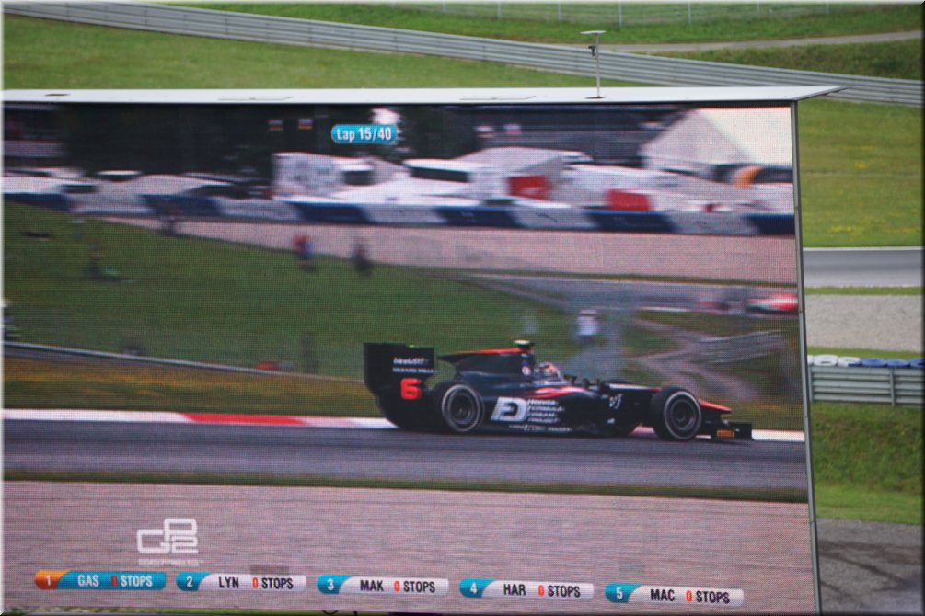Screen dimensions: 925x616
Task: Select driver LYN in the ticker
Action: 229,583
